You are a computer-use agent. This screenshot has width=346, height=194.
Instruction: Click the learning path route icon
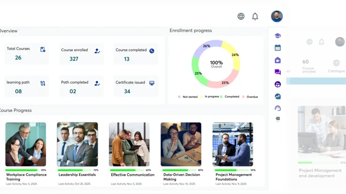(x=43, y=84)
